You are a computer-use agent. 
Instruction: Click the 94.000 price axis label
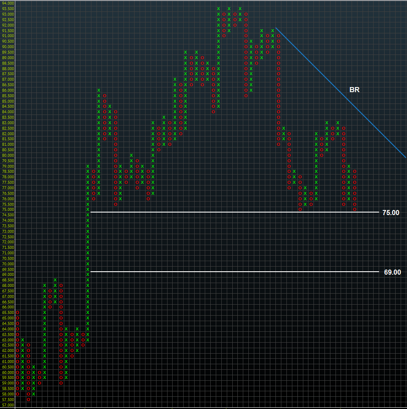[x=8, y=3]
